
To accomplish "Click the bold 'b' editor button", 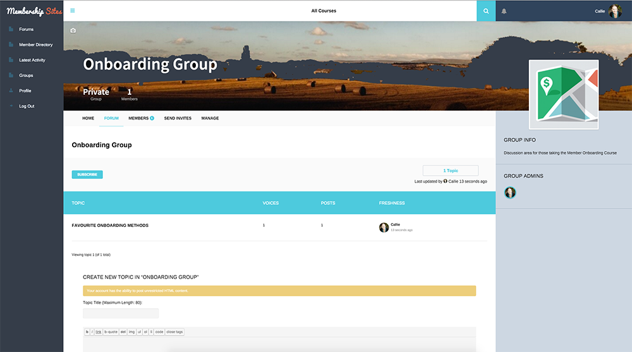I will [87, 332].
